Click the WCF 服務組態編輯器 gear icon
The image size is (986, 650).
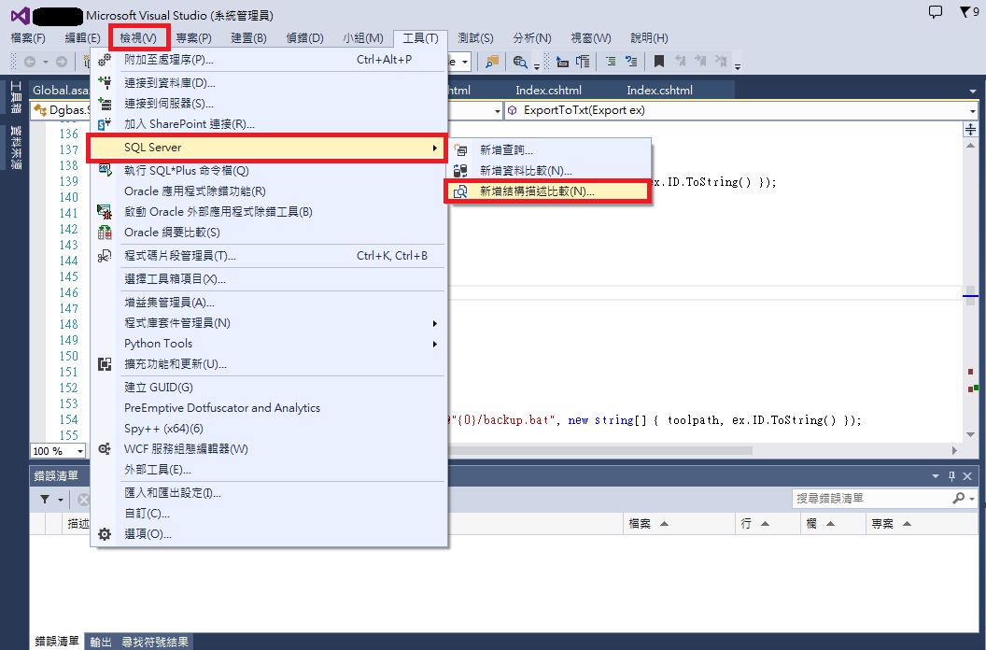tap(106, 449)
